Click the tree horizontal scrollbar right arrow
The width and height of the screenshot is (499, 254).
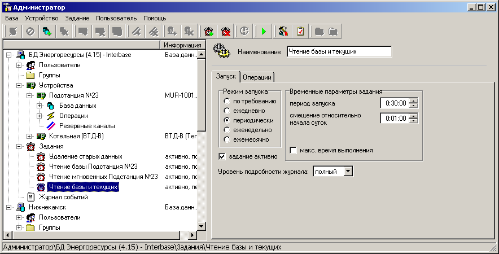pos(192,235)
